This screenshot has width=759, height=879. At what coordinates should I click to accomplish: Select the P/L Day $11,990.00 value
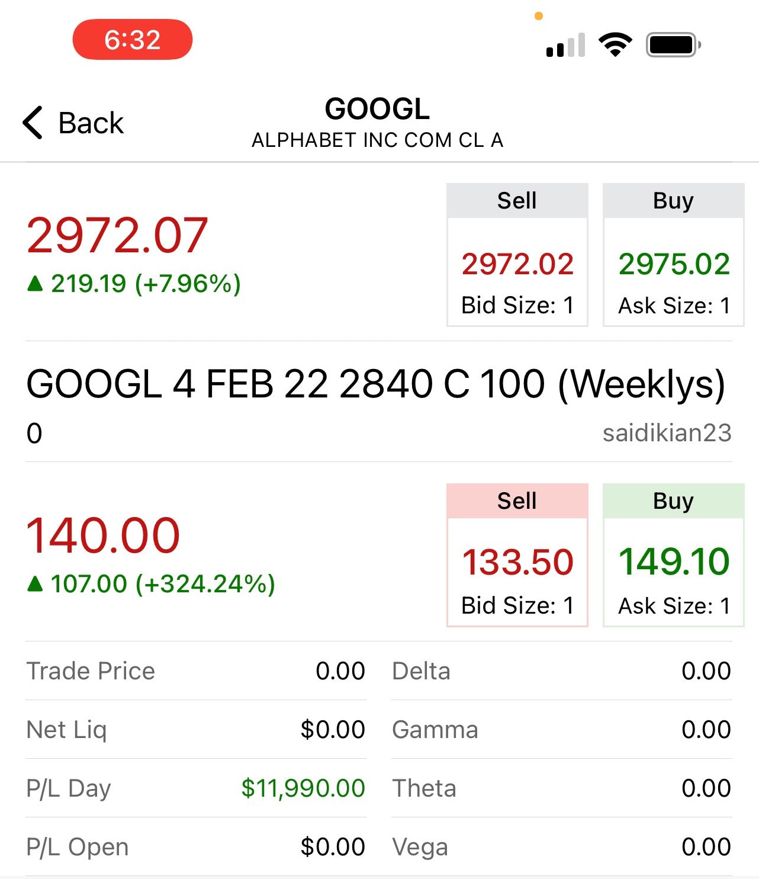303,788
